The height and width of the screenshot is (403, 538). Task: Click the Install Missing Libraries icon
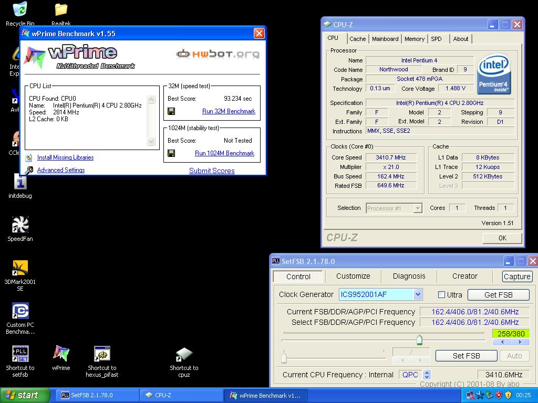(x=29, y=157)
